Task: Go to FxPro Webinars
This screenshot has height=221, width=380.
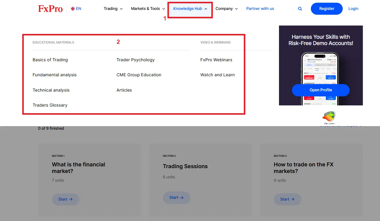Action: (216, 60)
